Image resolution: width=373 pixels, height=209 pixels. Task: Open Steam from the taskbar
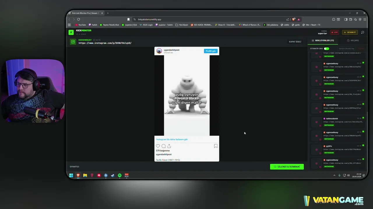pyautogui.click(x=112, y=175)
